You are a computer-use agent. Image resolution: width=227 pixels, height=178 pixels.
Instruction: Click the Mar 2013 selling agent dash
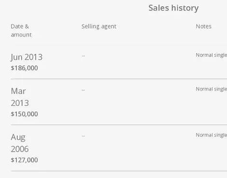pyautogui.click(x=83, y=90)
